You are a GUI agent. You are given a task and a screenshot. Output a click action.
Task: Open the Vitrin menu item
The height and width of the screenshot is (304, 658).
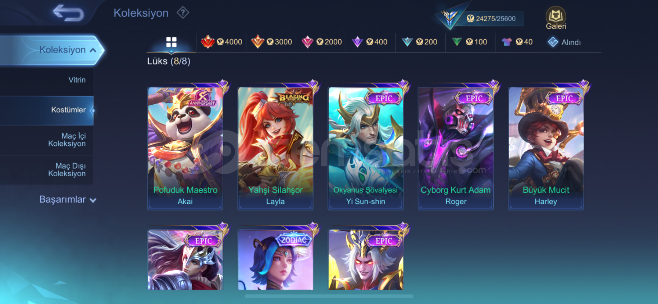point(47,80)
